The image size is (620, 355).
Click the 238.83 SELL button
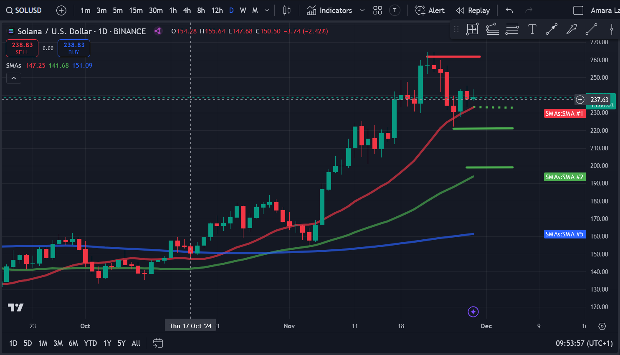click(22, 48)
